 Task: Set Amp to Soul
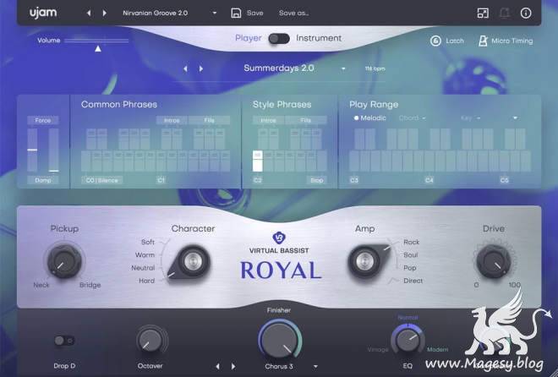(410, 255)
